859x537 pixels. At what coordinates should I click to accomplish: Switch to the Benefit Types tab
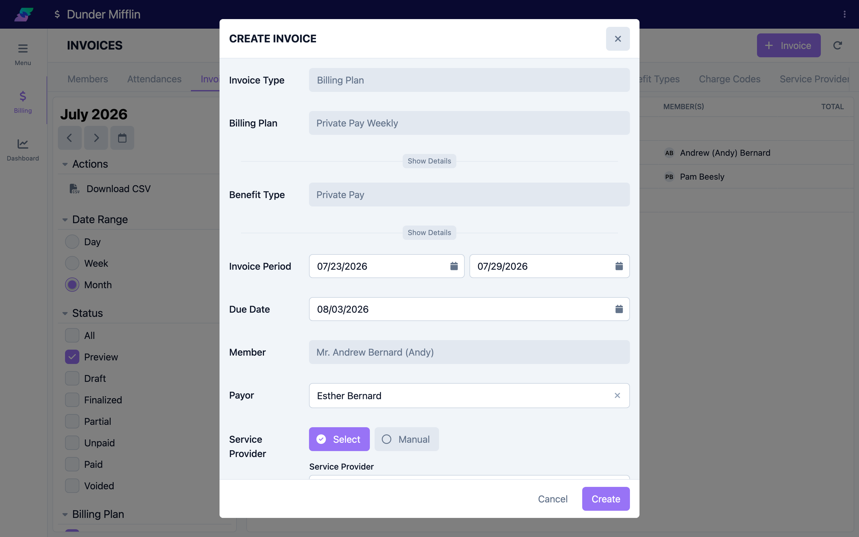click(x=659, y=79)
